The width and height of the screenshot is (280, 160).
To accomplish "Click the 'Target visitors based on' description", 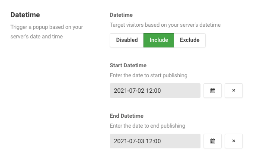I will [165, 25].
